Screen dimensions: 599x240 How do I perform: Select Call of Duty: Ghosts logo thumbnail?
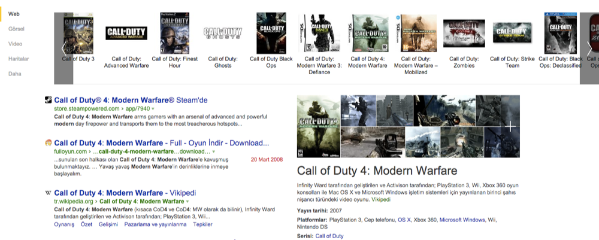pos(223,33)
